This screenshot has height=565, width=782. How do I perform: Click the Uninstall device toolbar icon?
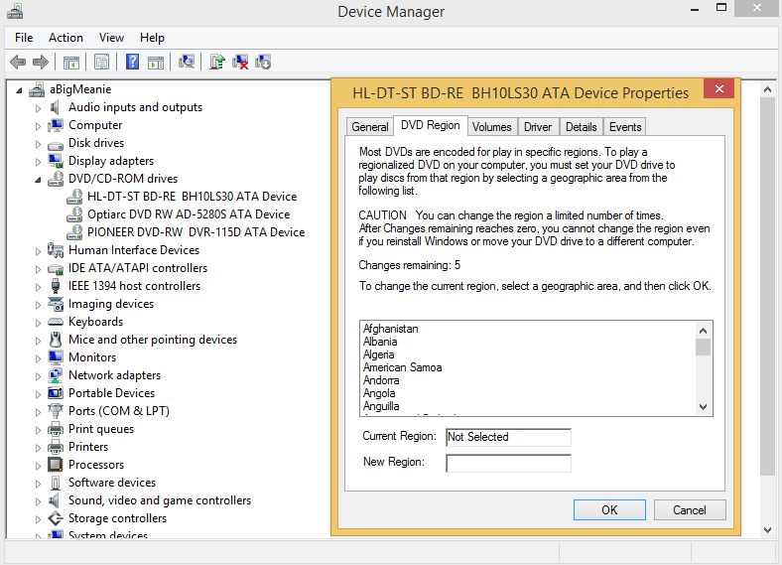point(240,62)
